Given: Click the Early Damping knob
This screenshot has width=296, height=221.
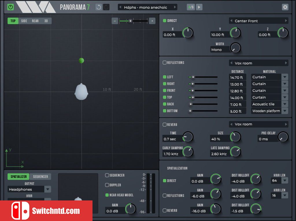Looking at the screenshot, I should (188, 152).
